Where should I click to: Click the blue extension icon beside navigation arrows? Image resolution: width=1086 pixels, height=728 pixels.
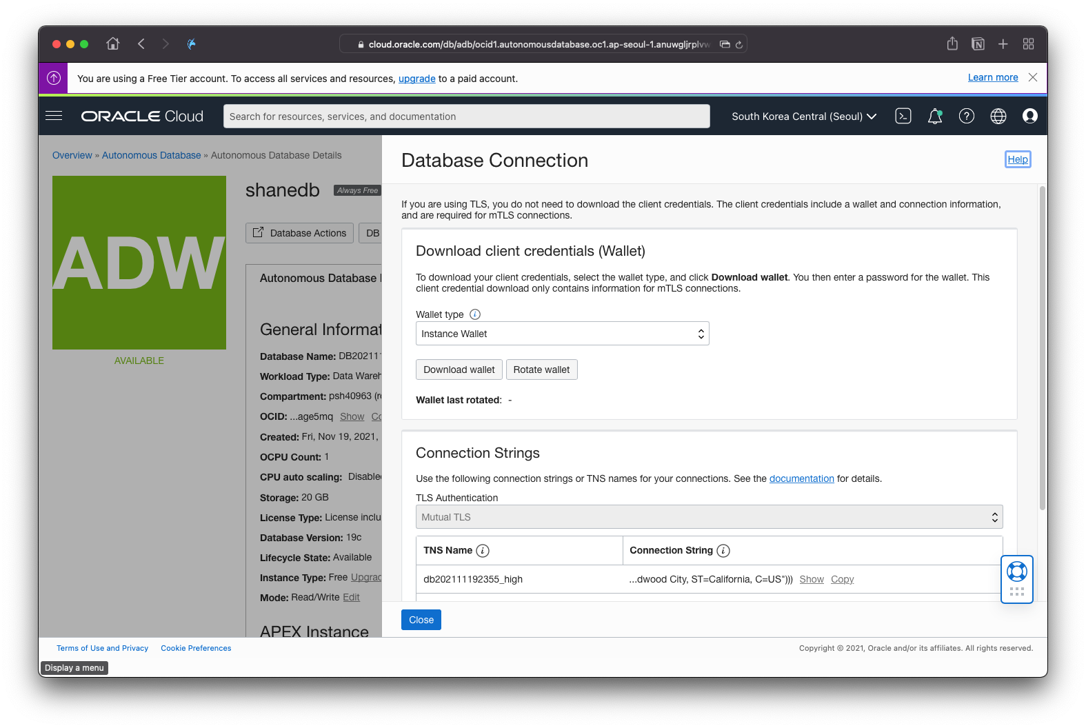(x=192, y=44)
